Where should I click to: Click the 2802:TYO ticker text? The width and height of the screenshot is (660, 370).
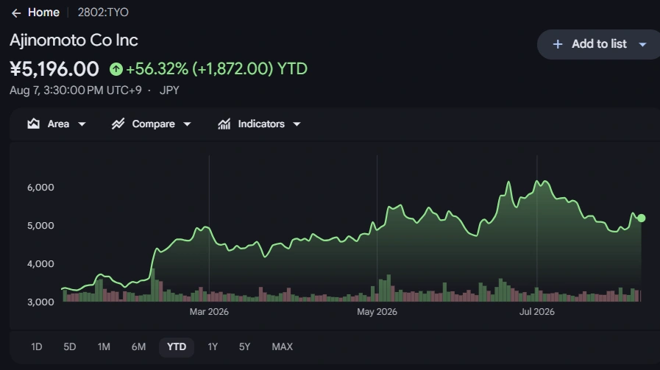click(103, 13)
